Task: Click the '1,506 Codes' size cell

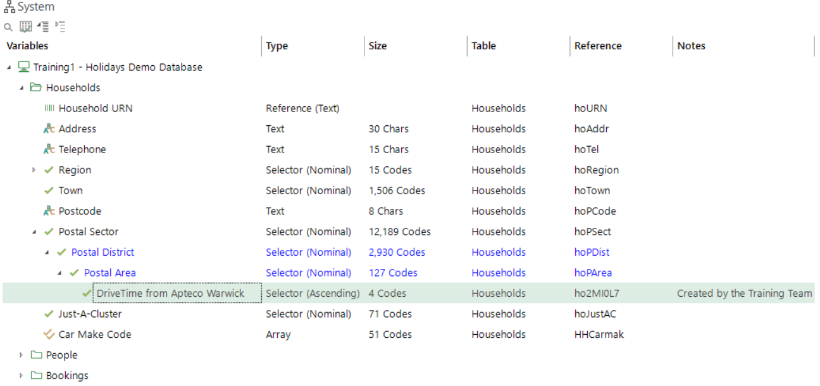Action: [x=397, y=190]
